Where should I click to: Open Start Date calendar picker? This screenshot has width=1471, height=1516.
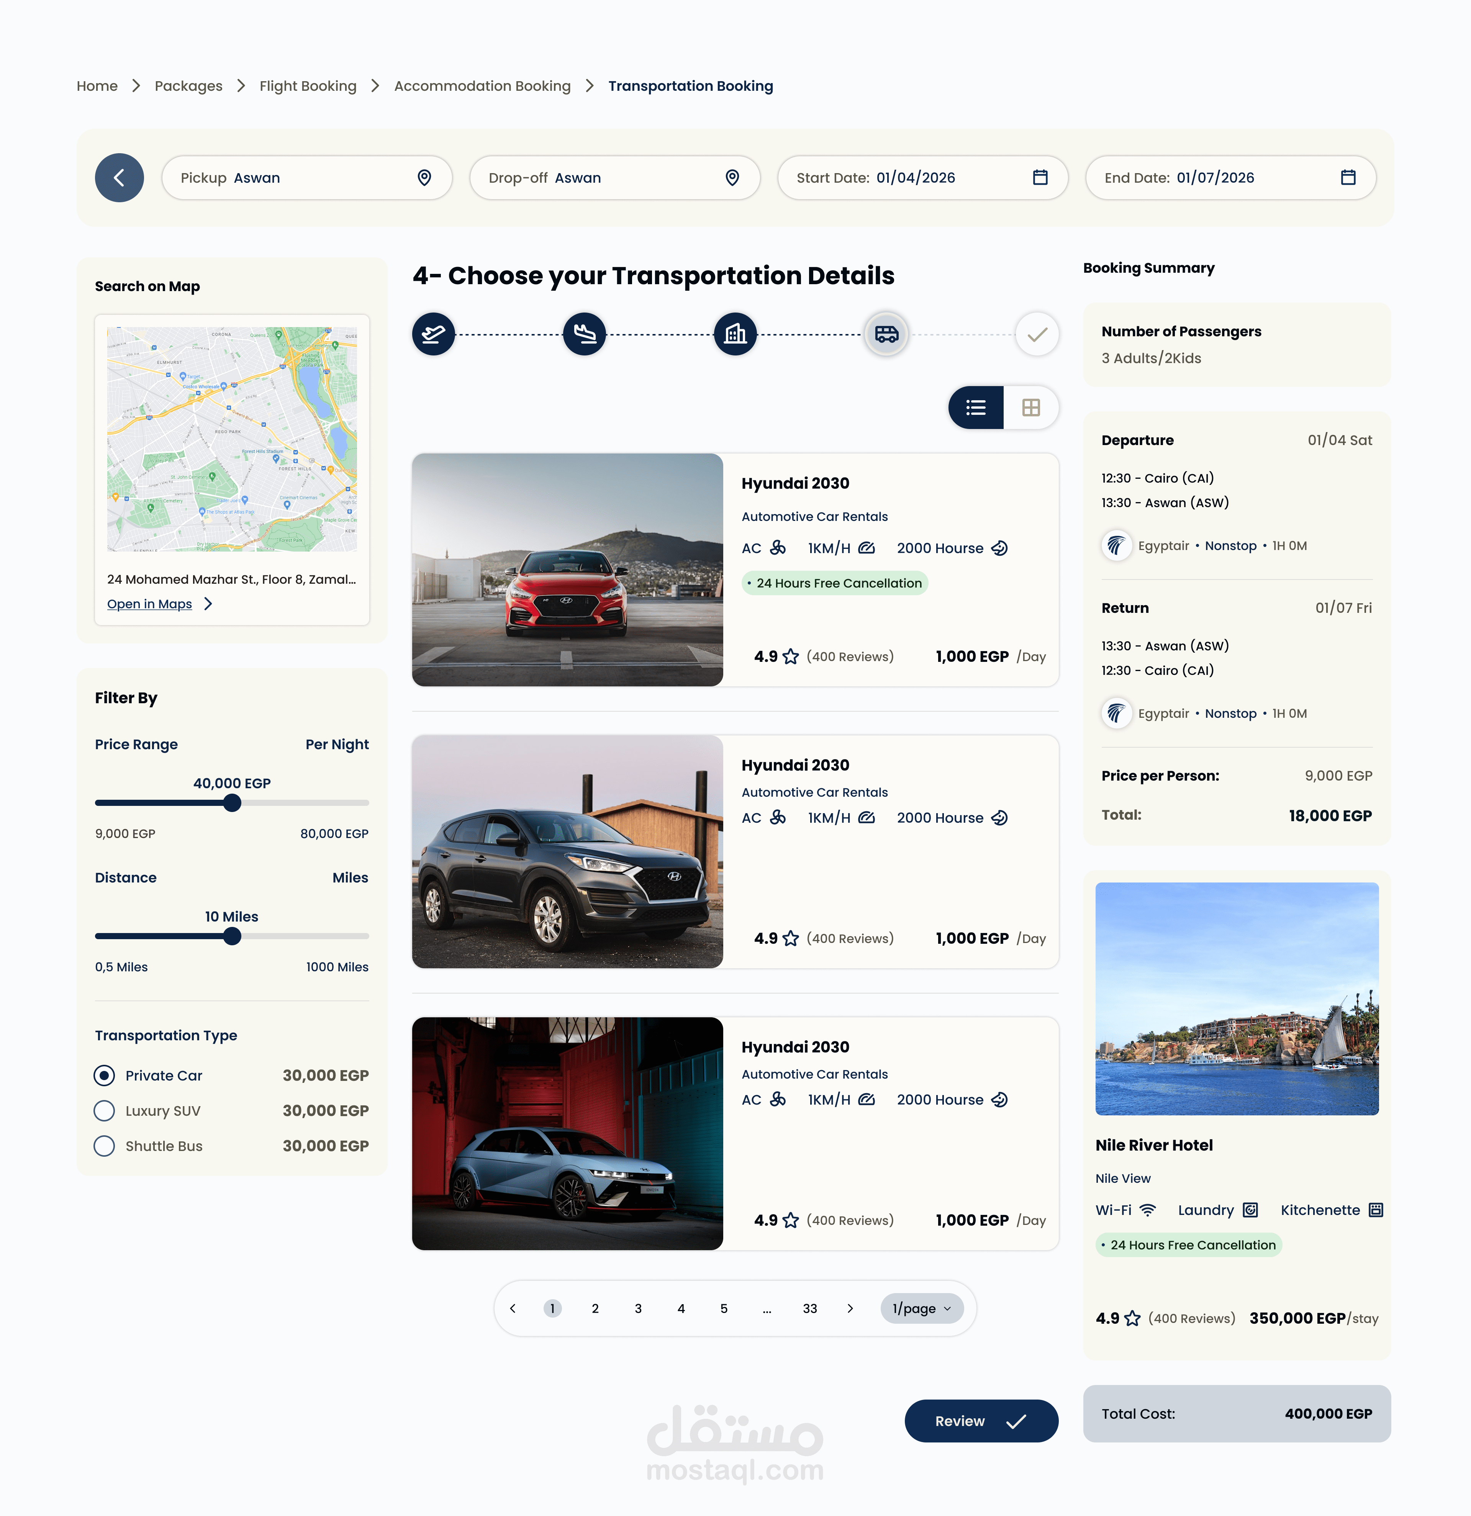1040,178
